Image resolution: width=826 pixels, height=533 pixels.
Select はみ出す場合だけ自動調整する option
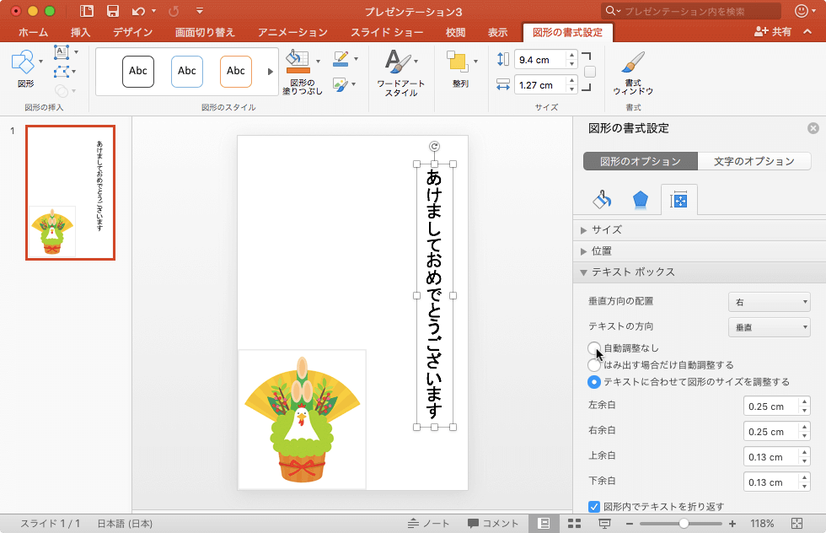[x=594, y=365]
